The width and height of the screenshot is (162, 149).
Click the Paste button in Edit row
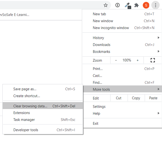click(153, 98)
